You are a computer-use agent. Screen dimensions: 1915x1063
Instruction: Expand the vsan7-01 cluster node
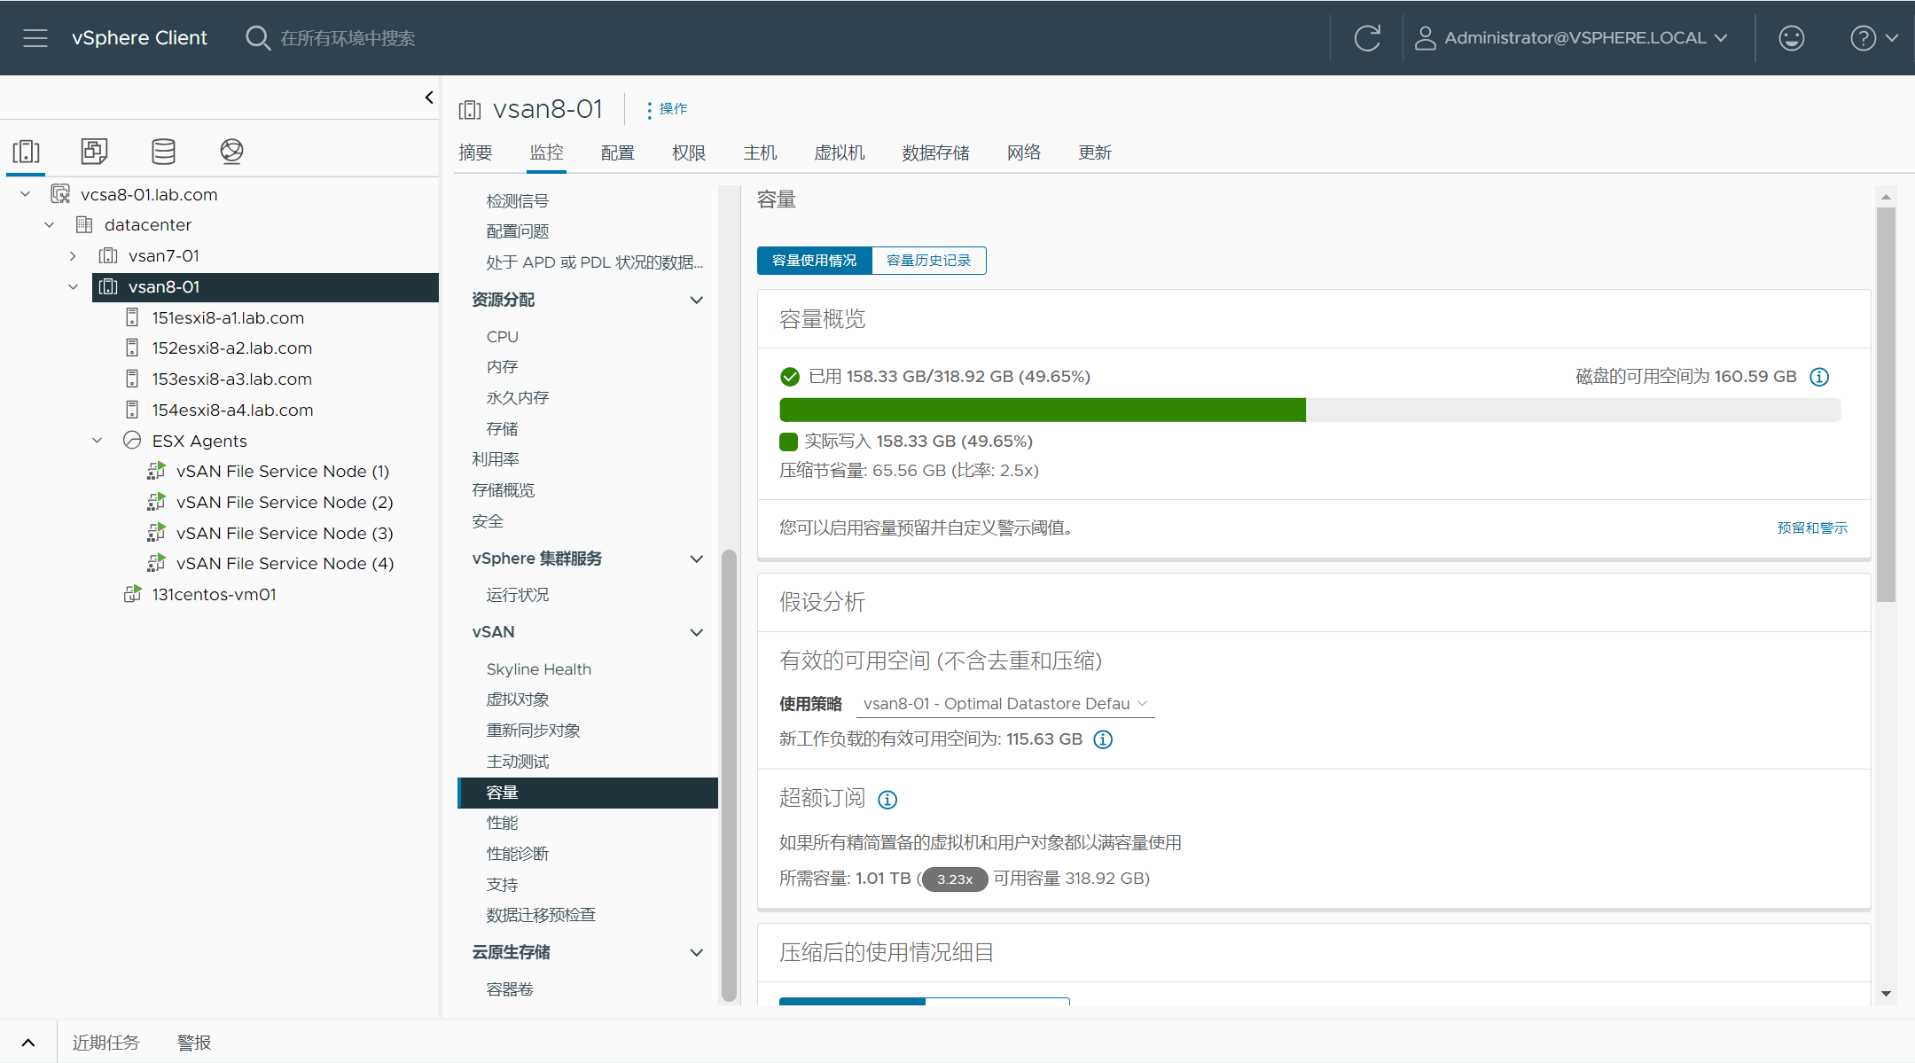[x=73, y=256]
